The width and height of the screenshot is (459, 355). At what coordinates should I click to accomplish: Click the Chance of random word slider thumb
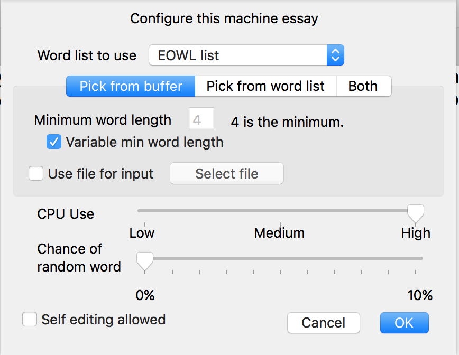point(145,261)
